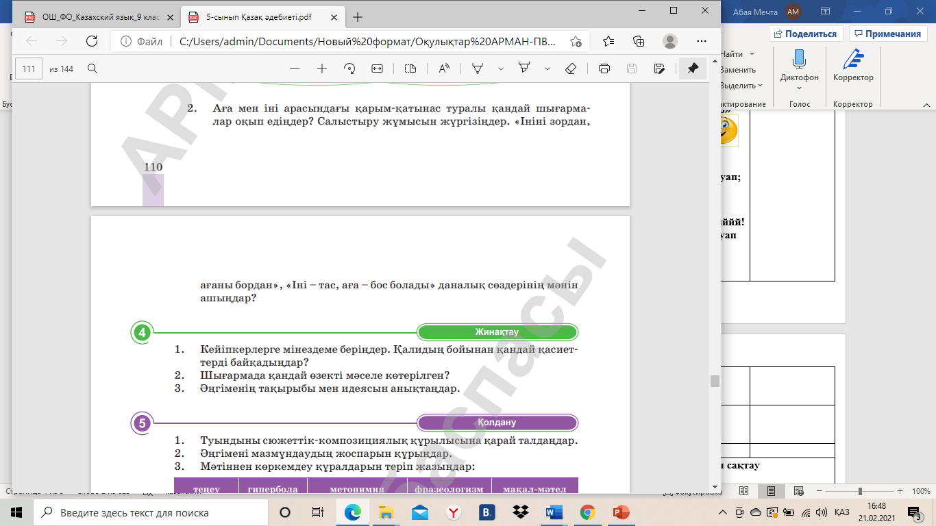Zoom in on the PDF
Viewport: 936px width, 526px height.
pyautogui.click(x=322, y=68)
